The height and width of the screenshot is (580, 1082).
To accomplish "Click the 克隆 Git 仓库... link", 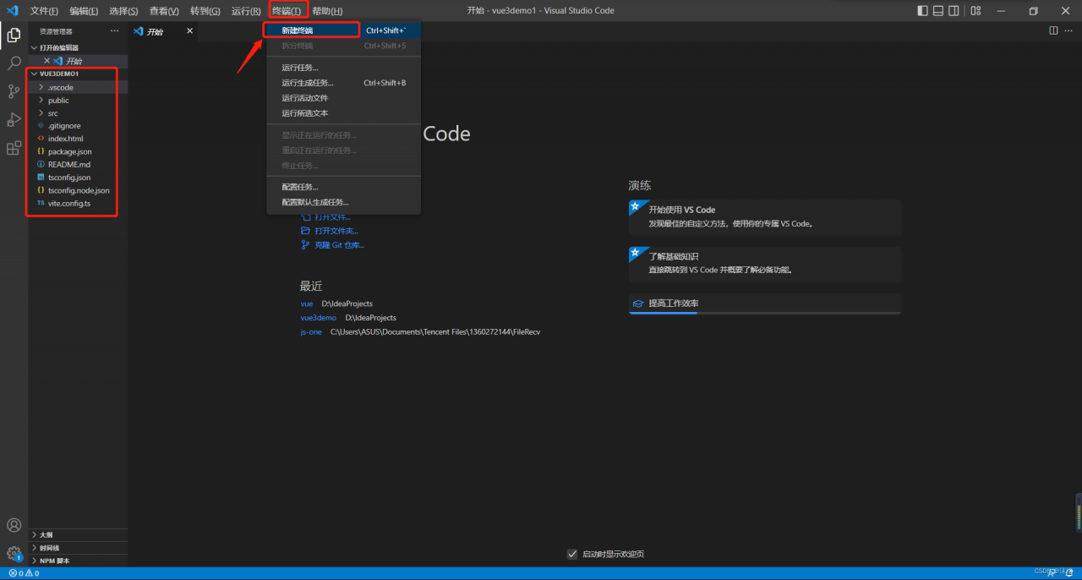I will (333, 245).
